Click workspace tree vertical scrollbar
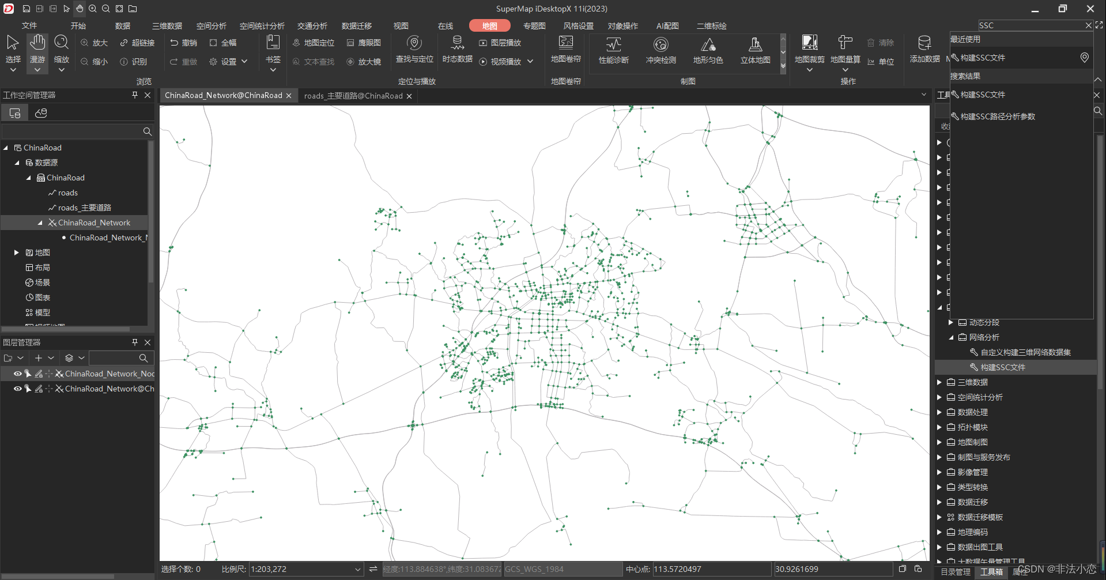The width and height of the screenshot is (1106, 580). click(151, 212)
